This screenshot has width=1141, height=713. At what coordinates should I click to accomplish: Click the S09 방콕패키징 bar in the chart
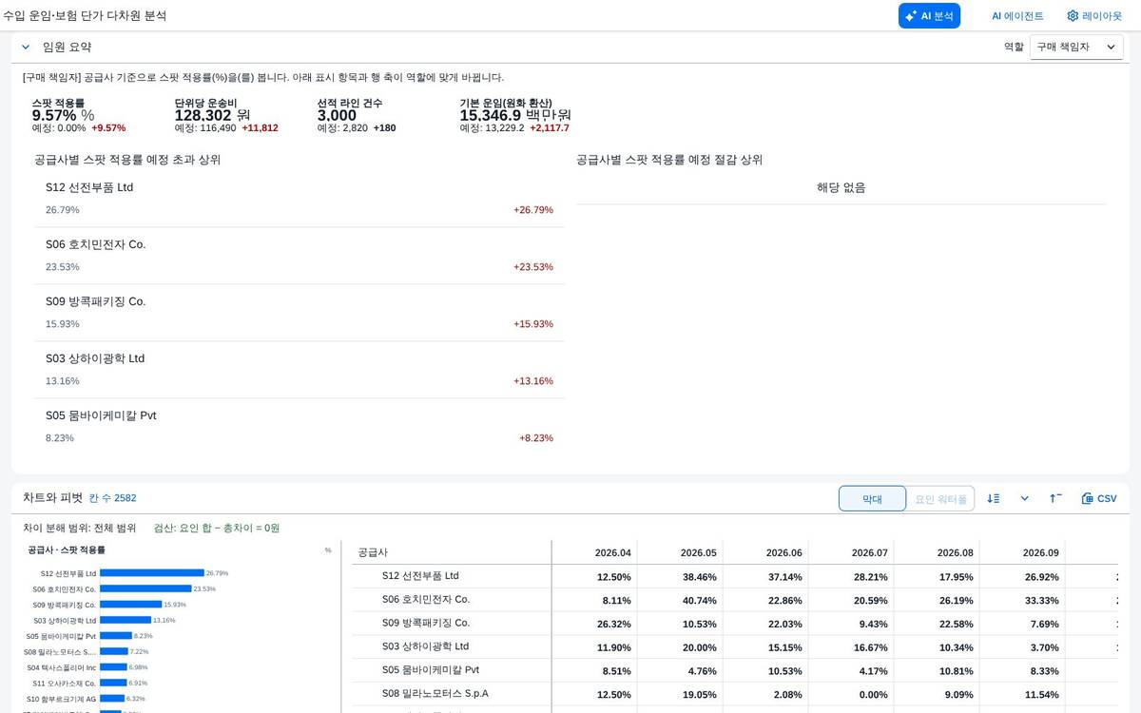pos(131,605)
